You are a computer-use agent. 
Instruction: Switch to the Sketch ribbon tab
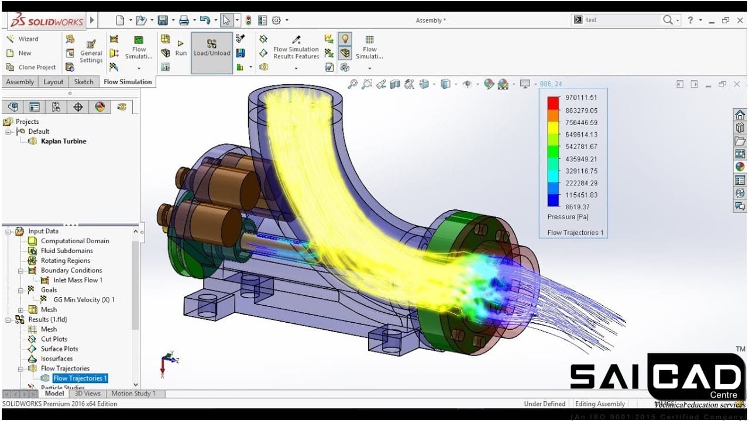[84, 82]
